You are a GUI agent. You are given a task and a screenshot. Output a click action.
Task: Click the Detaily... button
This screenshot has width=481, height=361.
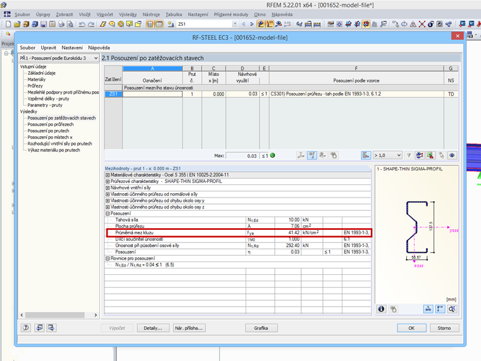click(x=153, y=328)
